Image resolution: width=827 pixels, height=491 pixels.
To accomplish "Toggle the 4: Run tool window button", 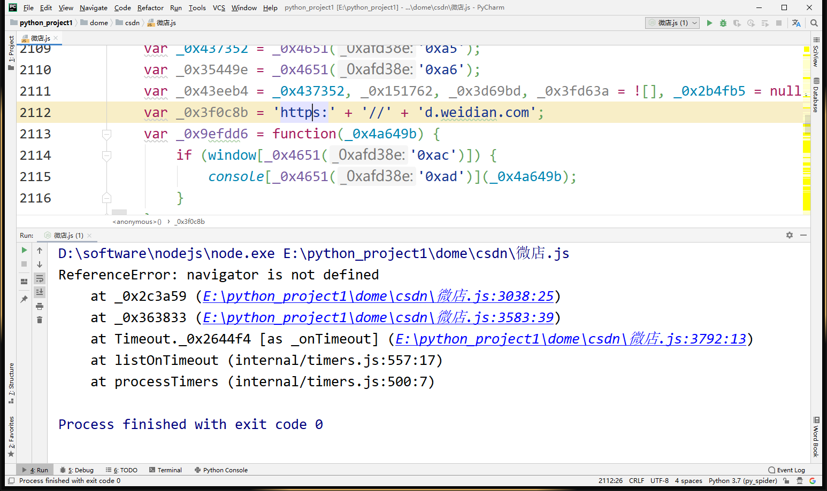I will coord(35,470).
